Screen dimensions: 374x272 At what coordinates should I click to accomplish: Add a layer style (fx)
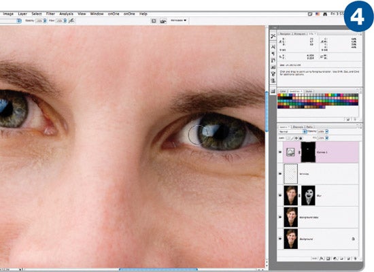[321, 258]
